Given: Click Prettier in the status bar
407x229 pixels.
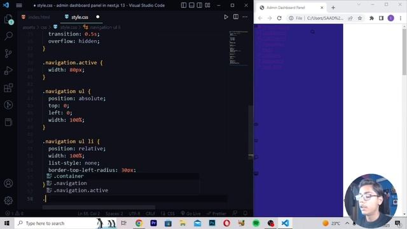Looking at the screenshot, I should click(x=216, y=214).
